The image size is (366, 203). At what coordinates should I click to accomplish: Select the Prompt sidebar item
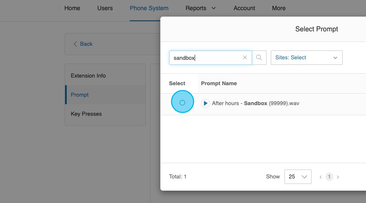(80, 95)
